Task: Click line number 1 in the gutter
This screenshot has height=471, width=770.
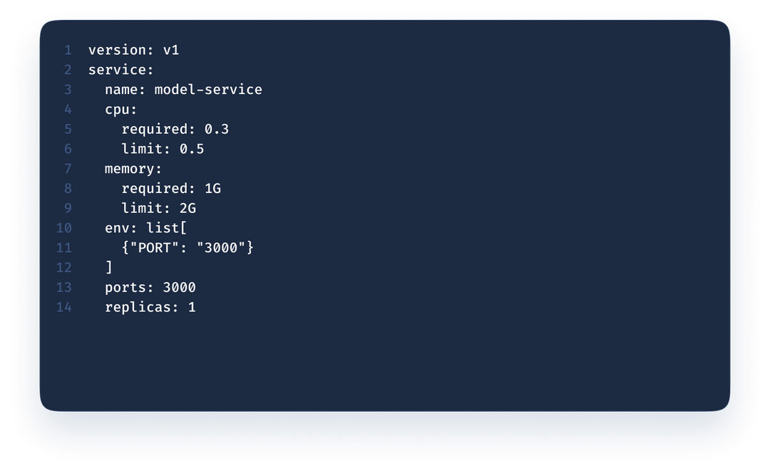Action: click(68, 50)
